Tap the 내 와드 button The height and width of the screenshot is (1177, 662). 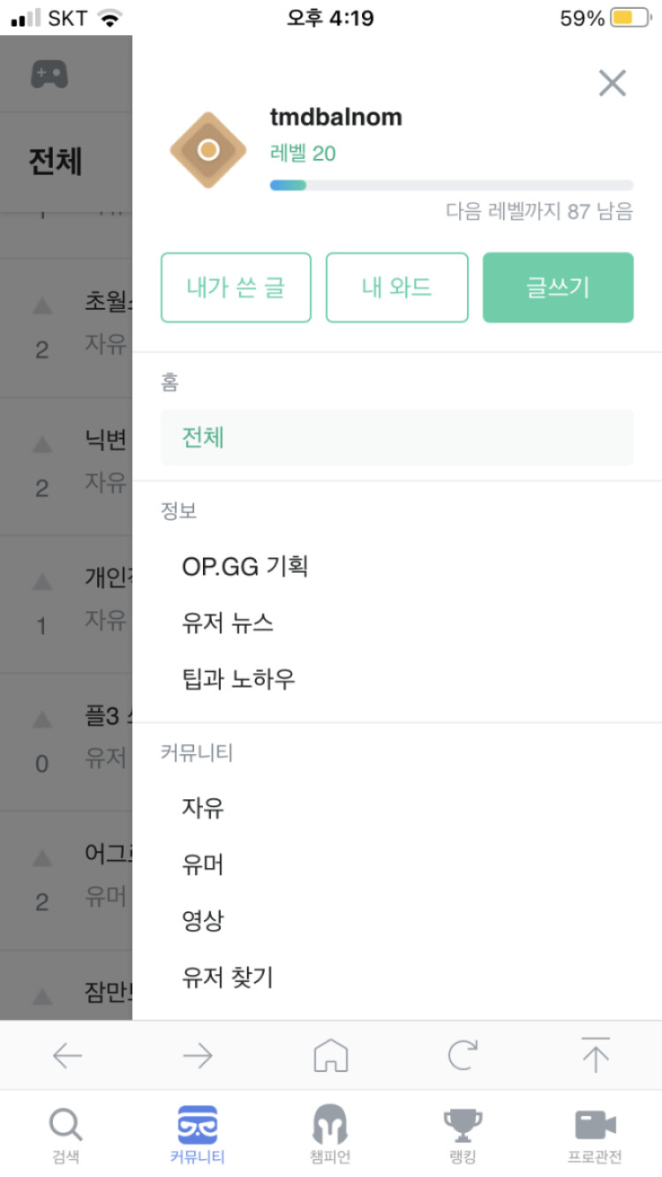(x=396, y=287)
